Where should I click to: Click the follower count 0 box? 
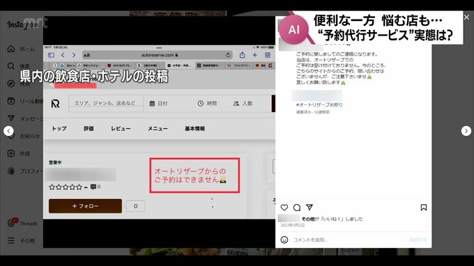[x=135, y=206]
